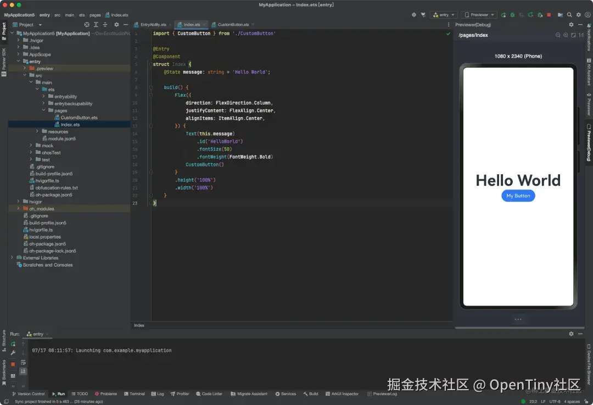Open the Project view selector dropdown

point(27,25)
